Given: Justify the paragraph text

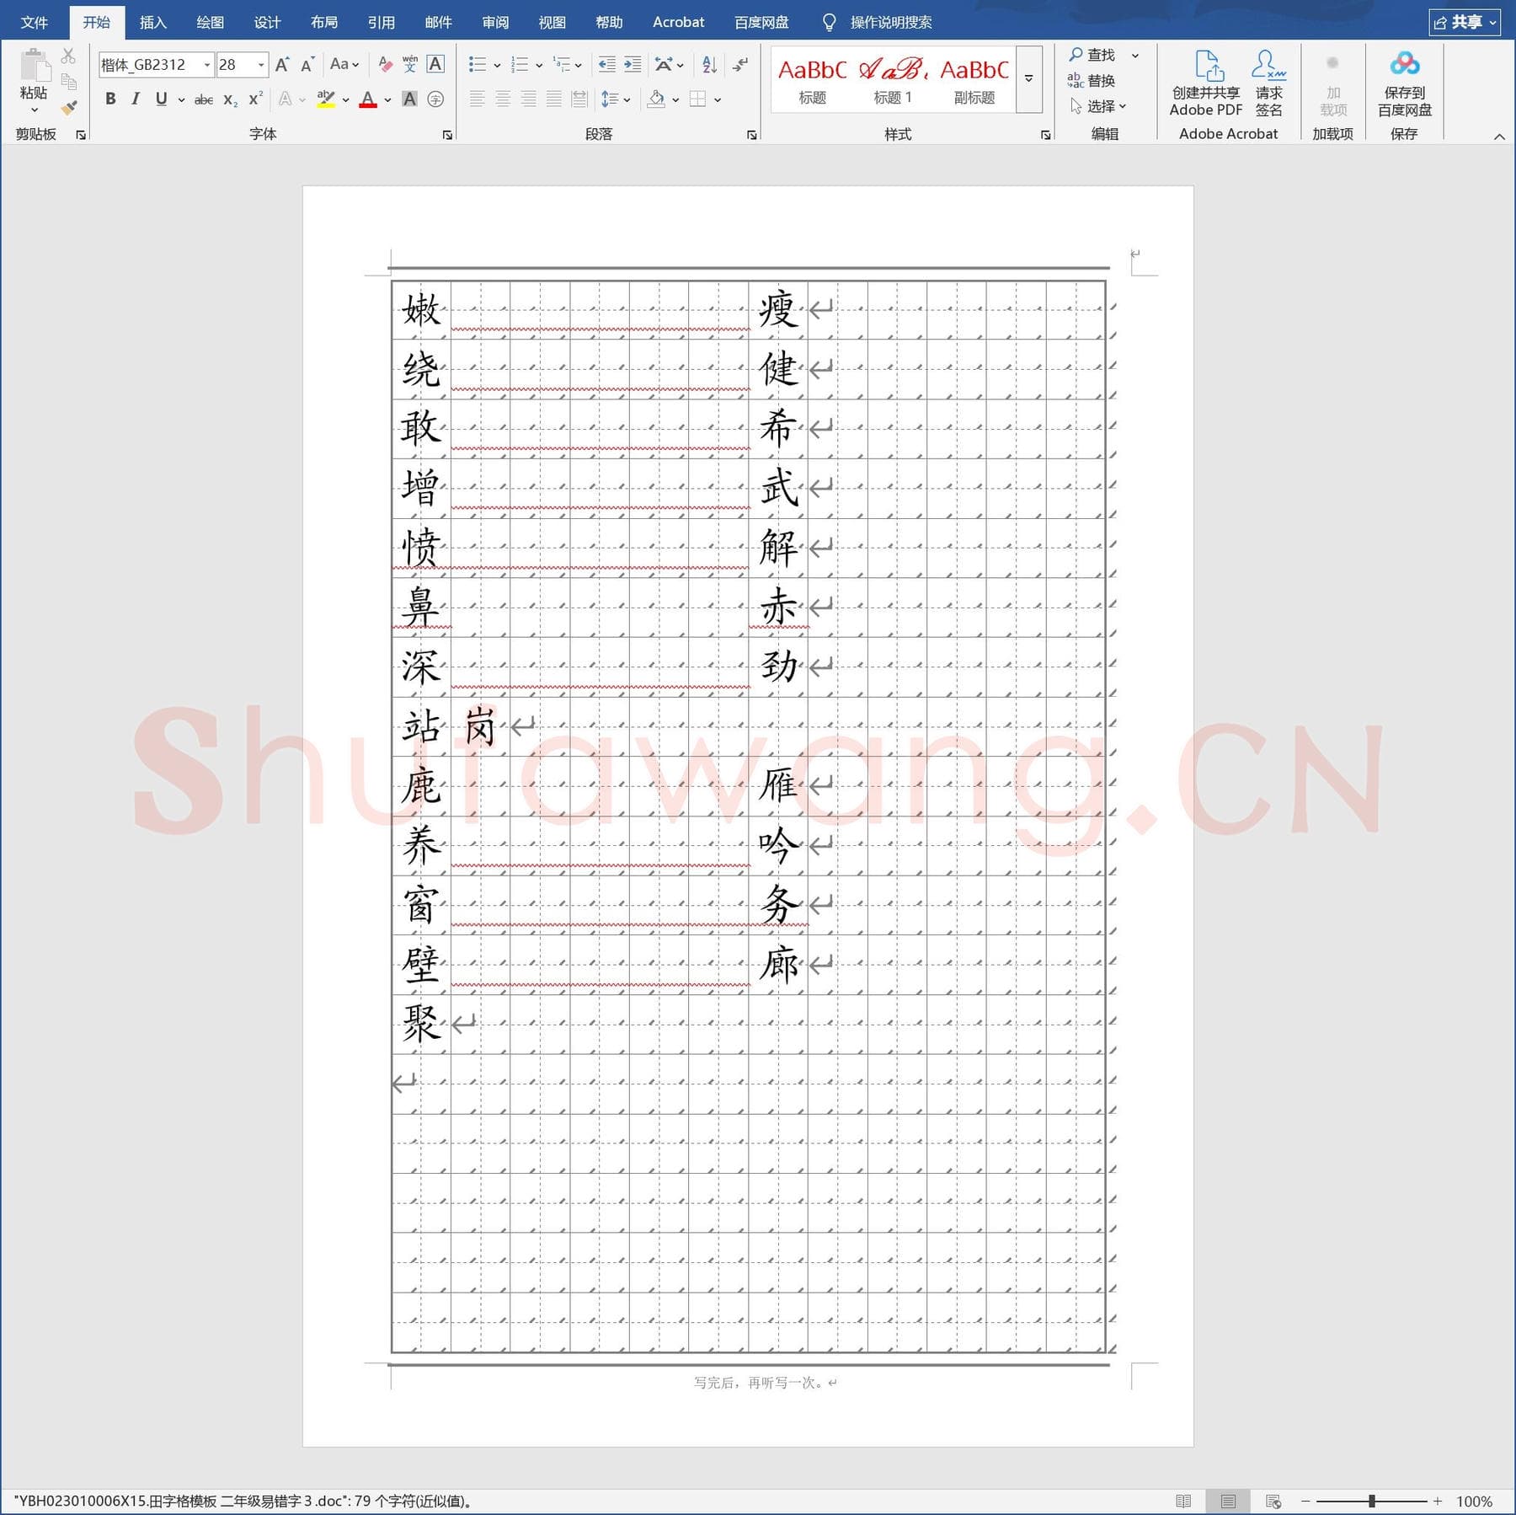Looking at the screenshot, I should click(553, 99).
